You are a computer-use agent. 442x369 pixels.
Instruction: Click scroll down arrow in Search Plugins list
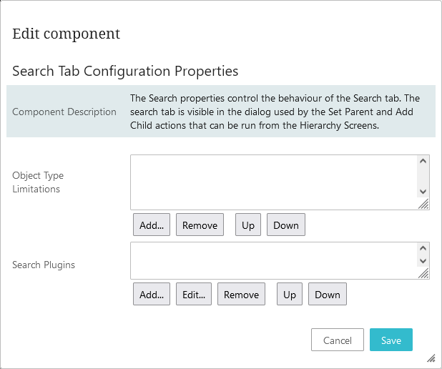[x=423, y=261]
